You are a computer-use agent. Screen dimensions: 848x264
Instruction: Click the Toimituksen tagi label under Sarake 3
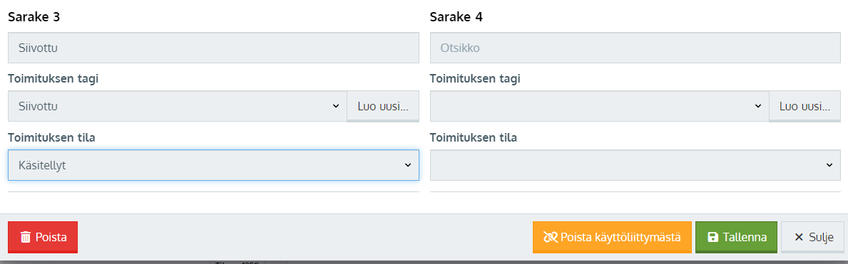(53, 78)
